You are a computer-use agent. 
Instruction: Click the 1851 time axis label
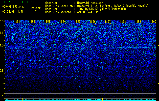click(17, 22)
